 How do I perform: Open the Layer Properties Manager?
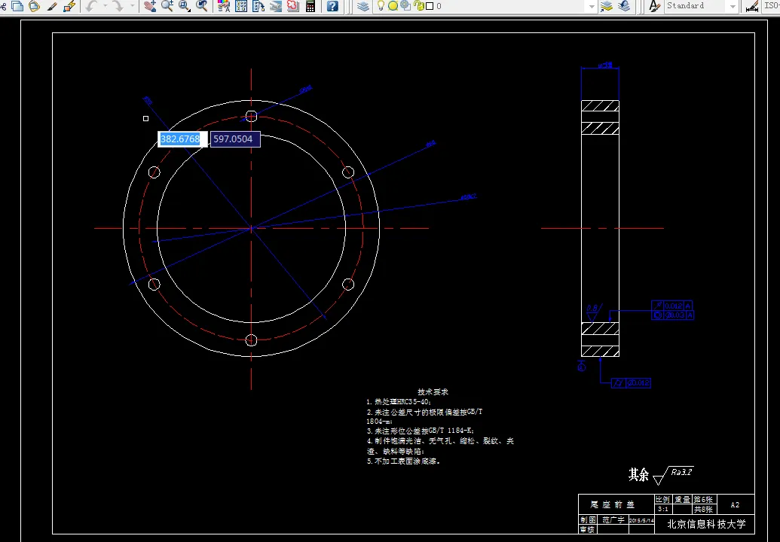tap(364, 6)
